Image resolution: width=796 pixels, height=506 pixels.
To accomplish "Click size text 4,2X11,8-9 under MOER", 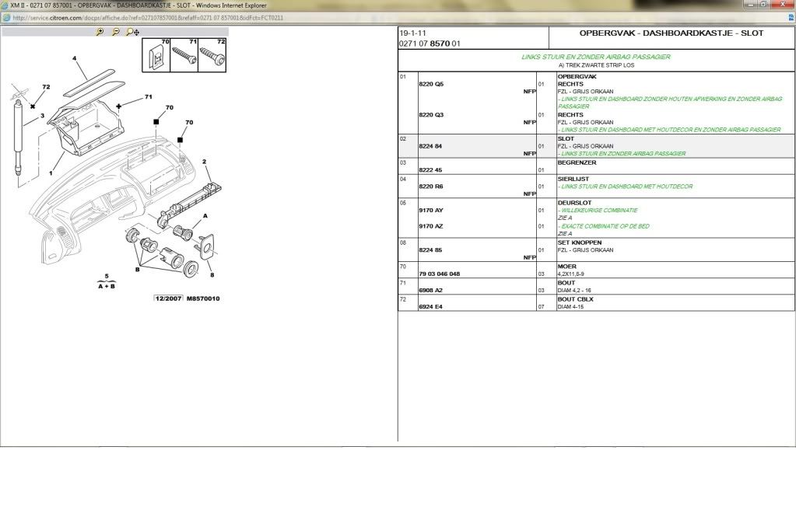I will (x=570, y=274).
